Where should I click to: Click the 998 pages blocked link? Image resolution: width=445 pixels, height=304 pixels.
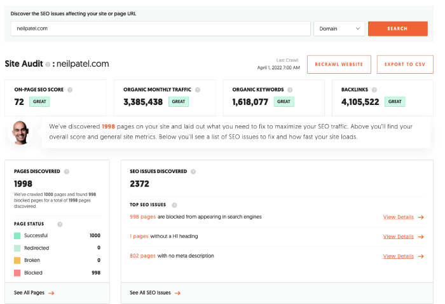[x=143, y=217]
